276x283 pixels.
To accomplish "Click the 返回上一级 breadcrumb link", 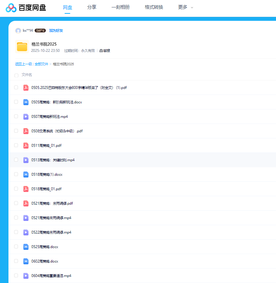I will [23, 64].
